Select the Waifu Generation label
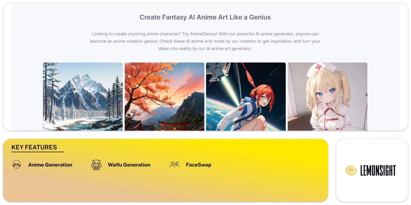The image size is (411, 205). [x=129, y=165]
